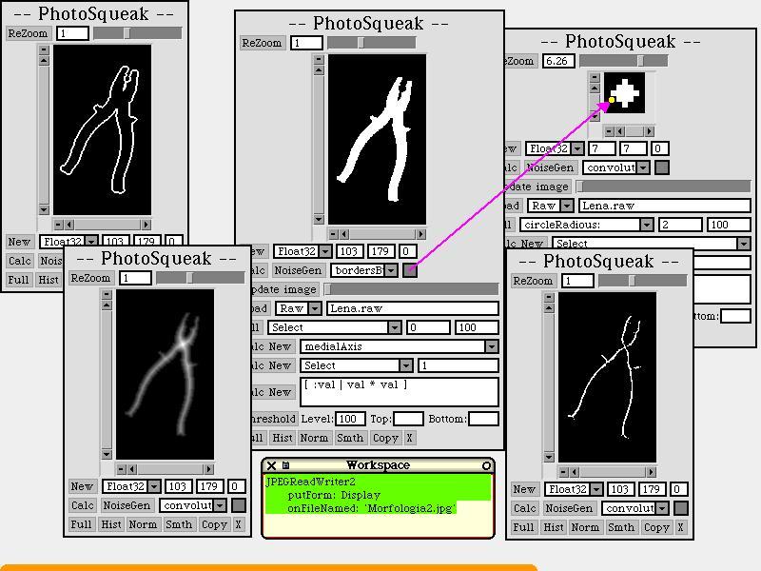Click the Full button in the bottom-left window
This screenshot has width=761, height=571.
81,524
